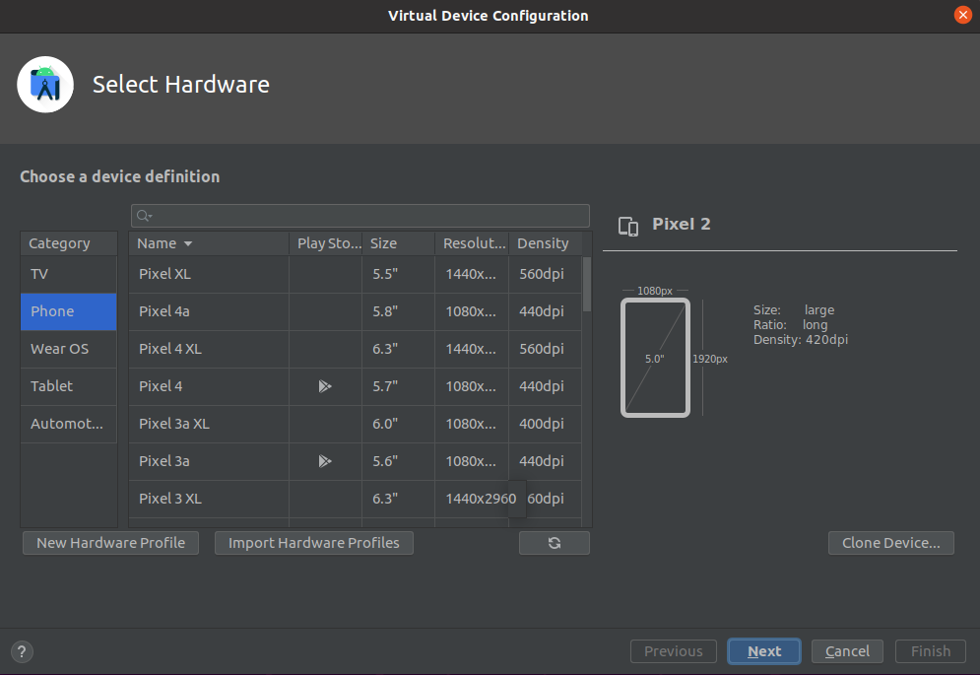Close the Virtual Device Configuration window
The width and height of the screenshot is (980, 675).
coord(962,15)
